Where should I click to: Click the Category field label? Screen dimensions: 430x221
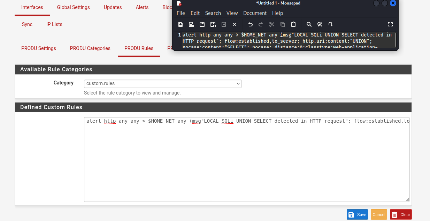(x=63, y=83)
